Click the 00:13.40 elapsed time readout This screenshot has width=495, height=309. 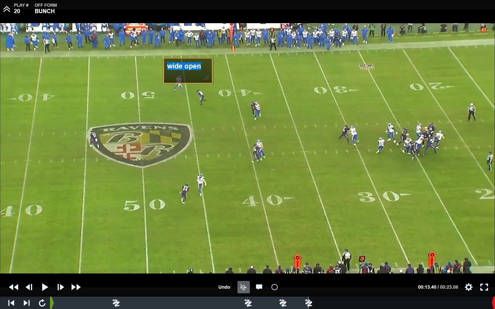point(427,287)
